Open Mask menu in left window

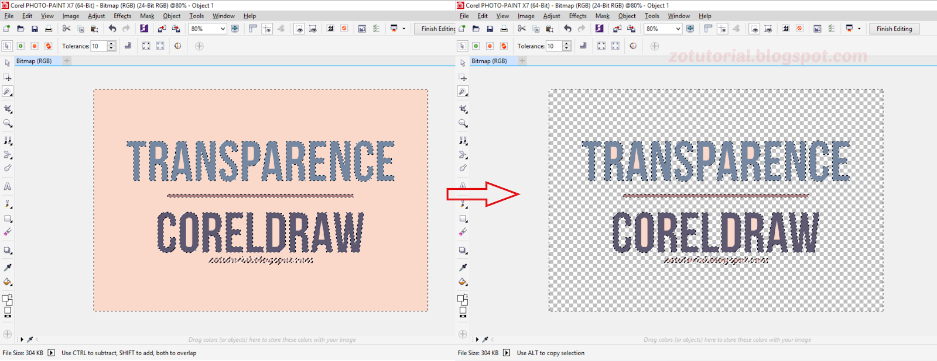coord(147,16)
